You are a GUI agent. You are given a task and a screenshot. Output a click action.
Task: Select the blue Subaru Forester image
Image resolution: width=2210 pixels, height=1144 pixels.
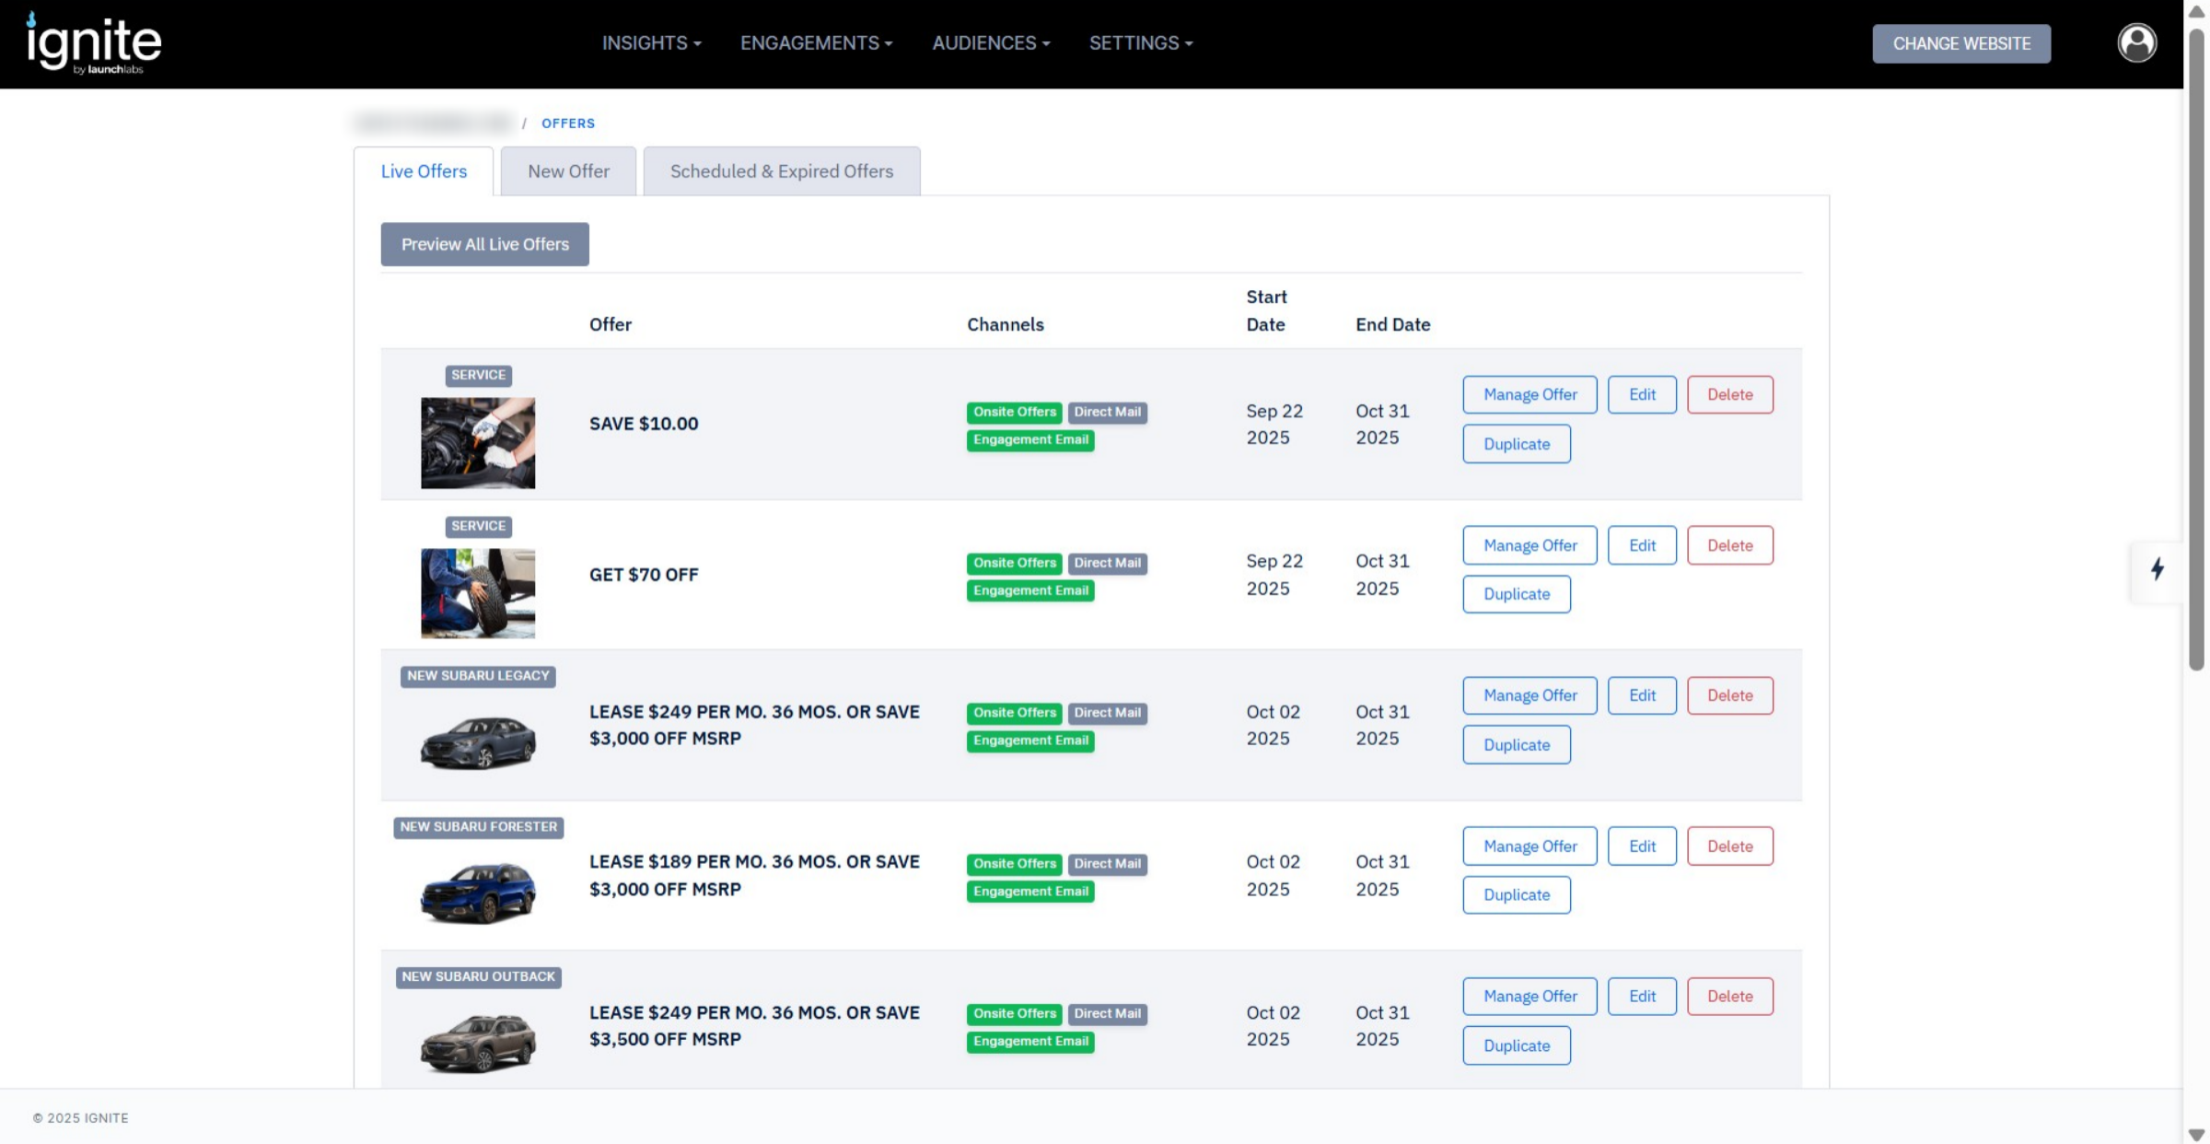tap(477, 892)
